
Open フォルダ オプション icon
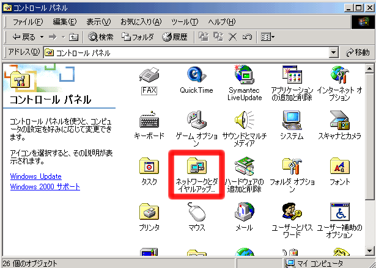[x=292, y=175]
